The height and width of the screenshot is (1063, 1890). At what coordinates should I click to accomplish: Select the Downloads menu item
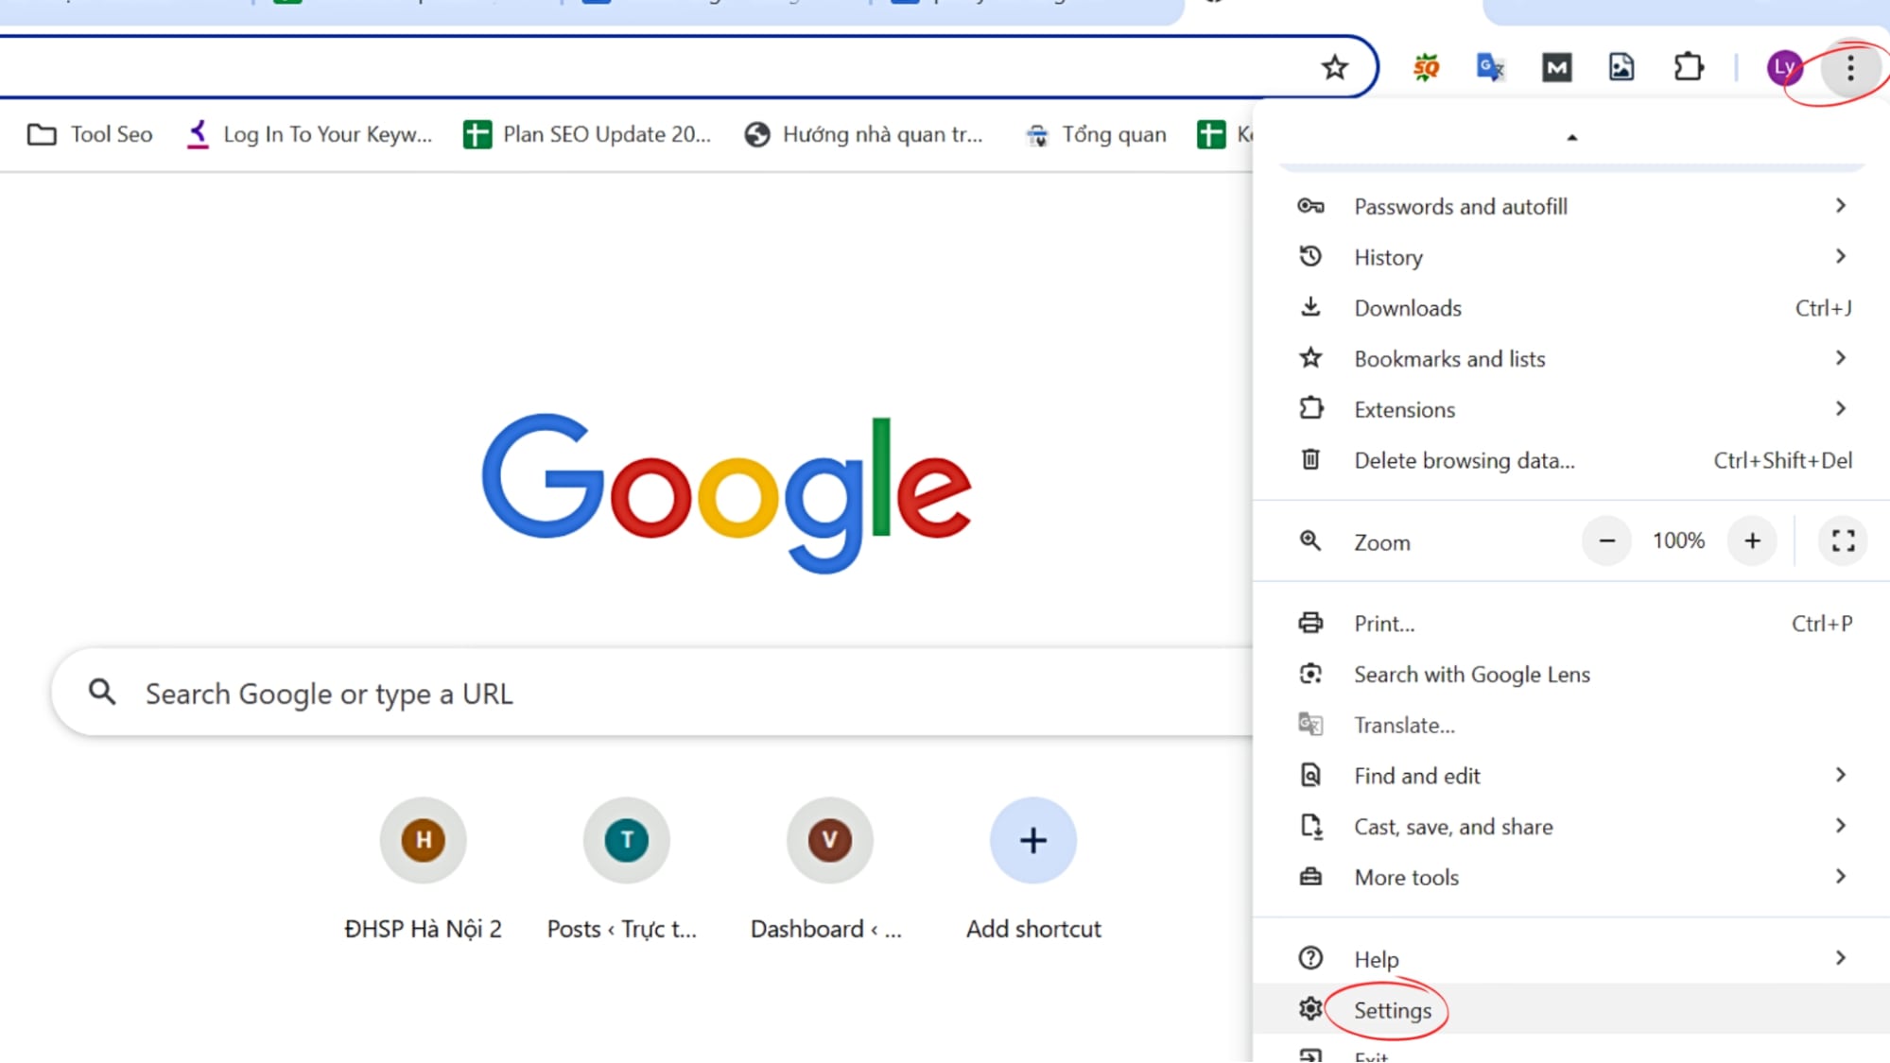(1407, 308)
